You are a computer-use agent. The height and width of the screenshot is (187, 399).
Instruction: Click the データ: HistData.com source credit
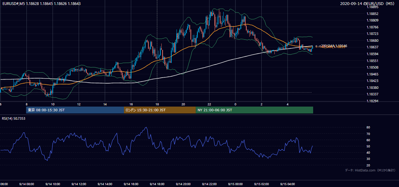click(370, 170)
